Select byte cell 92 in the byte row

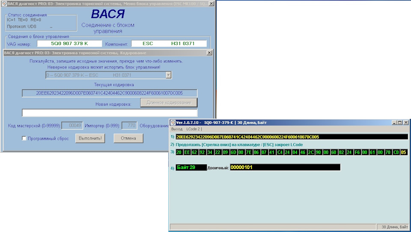point(203,152)
